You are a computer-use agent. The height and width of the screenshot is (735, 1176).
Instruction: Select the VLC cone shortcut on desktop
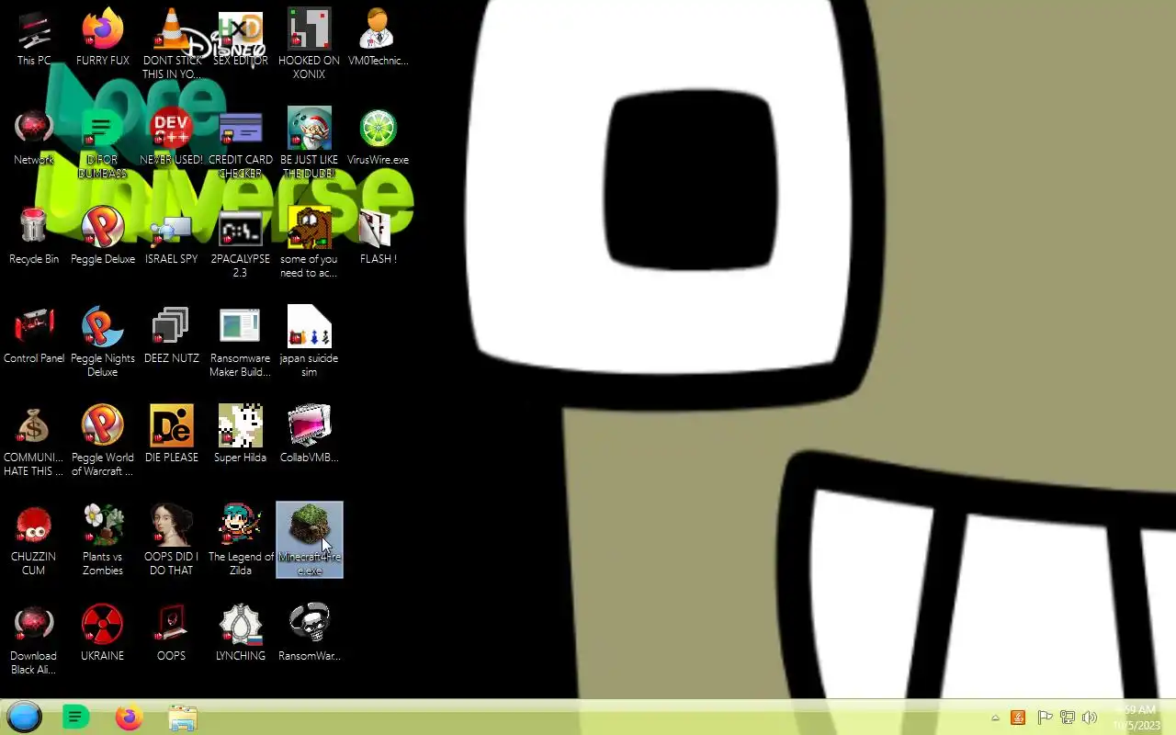171,44
